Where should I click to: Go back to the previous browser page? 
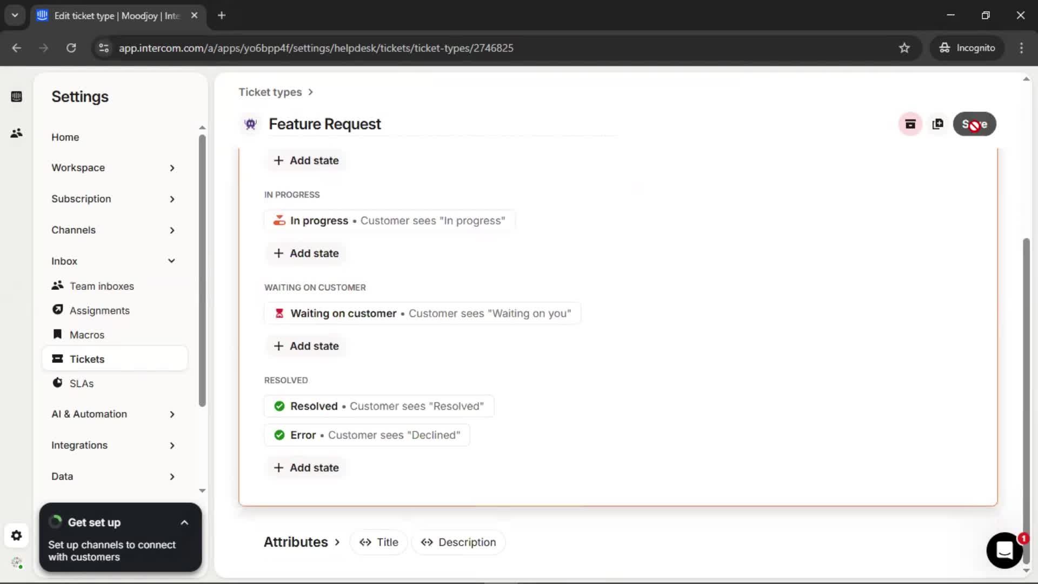coord(17,48)
